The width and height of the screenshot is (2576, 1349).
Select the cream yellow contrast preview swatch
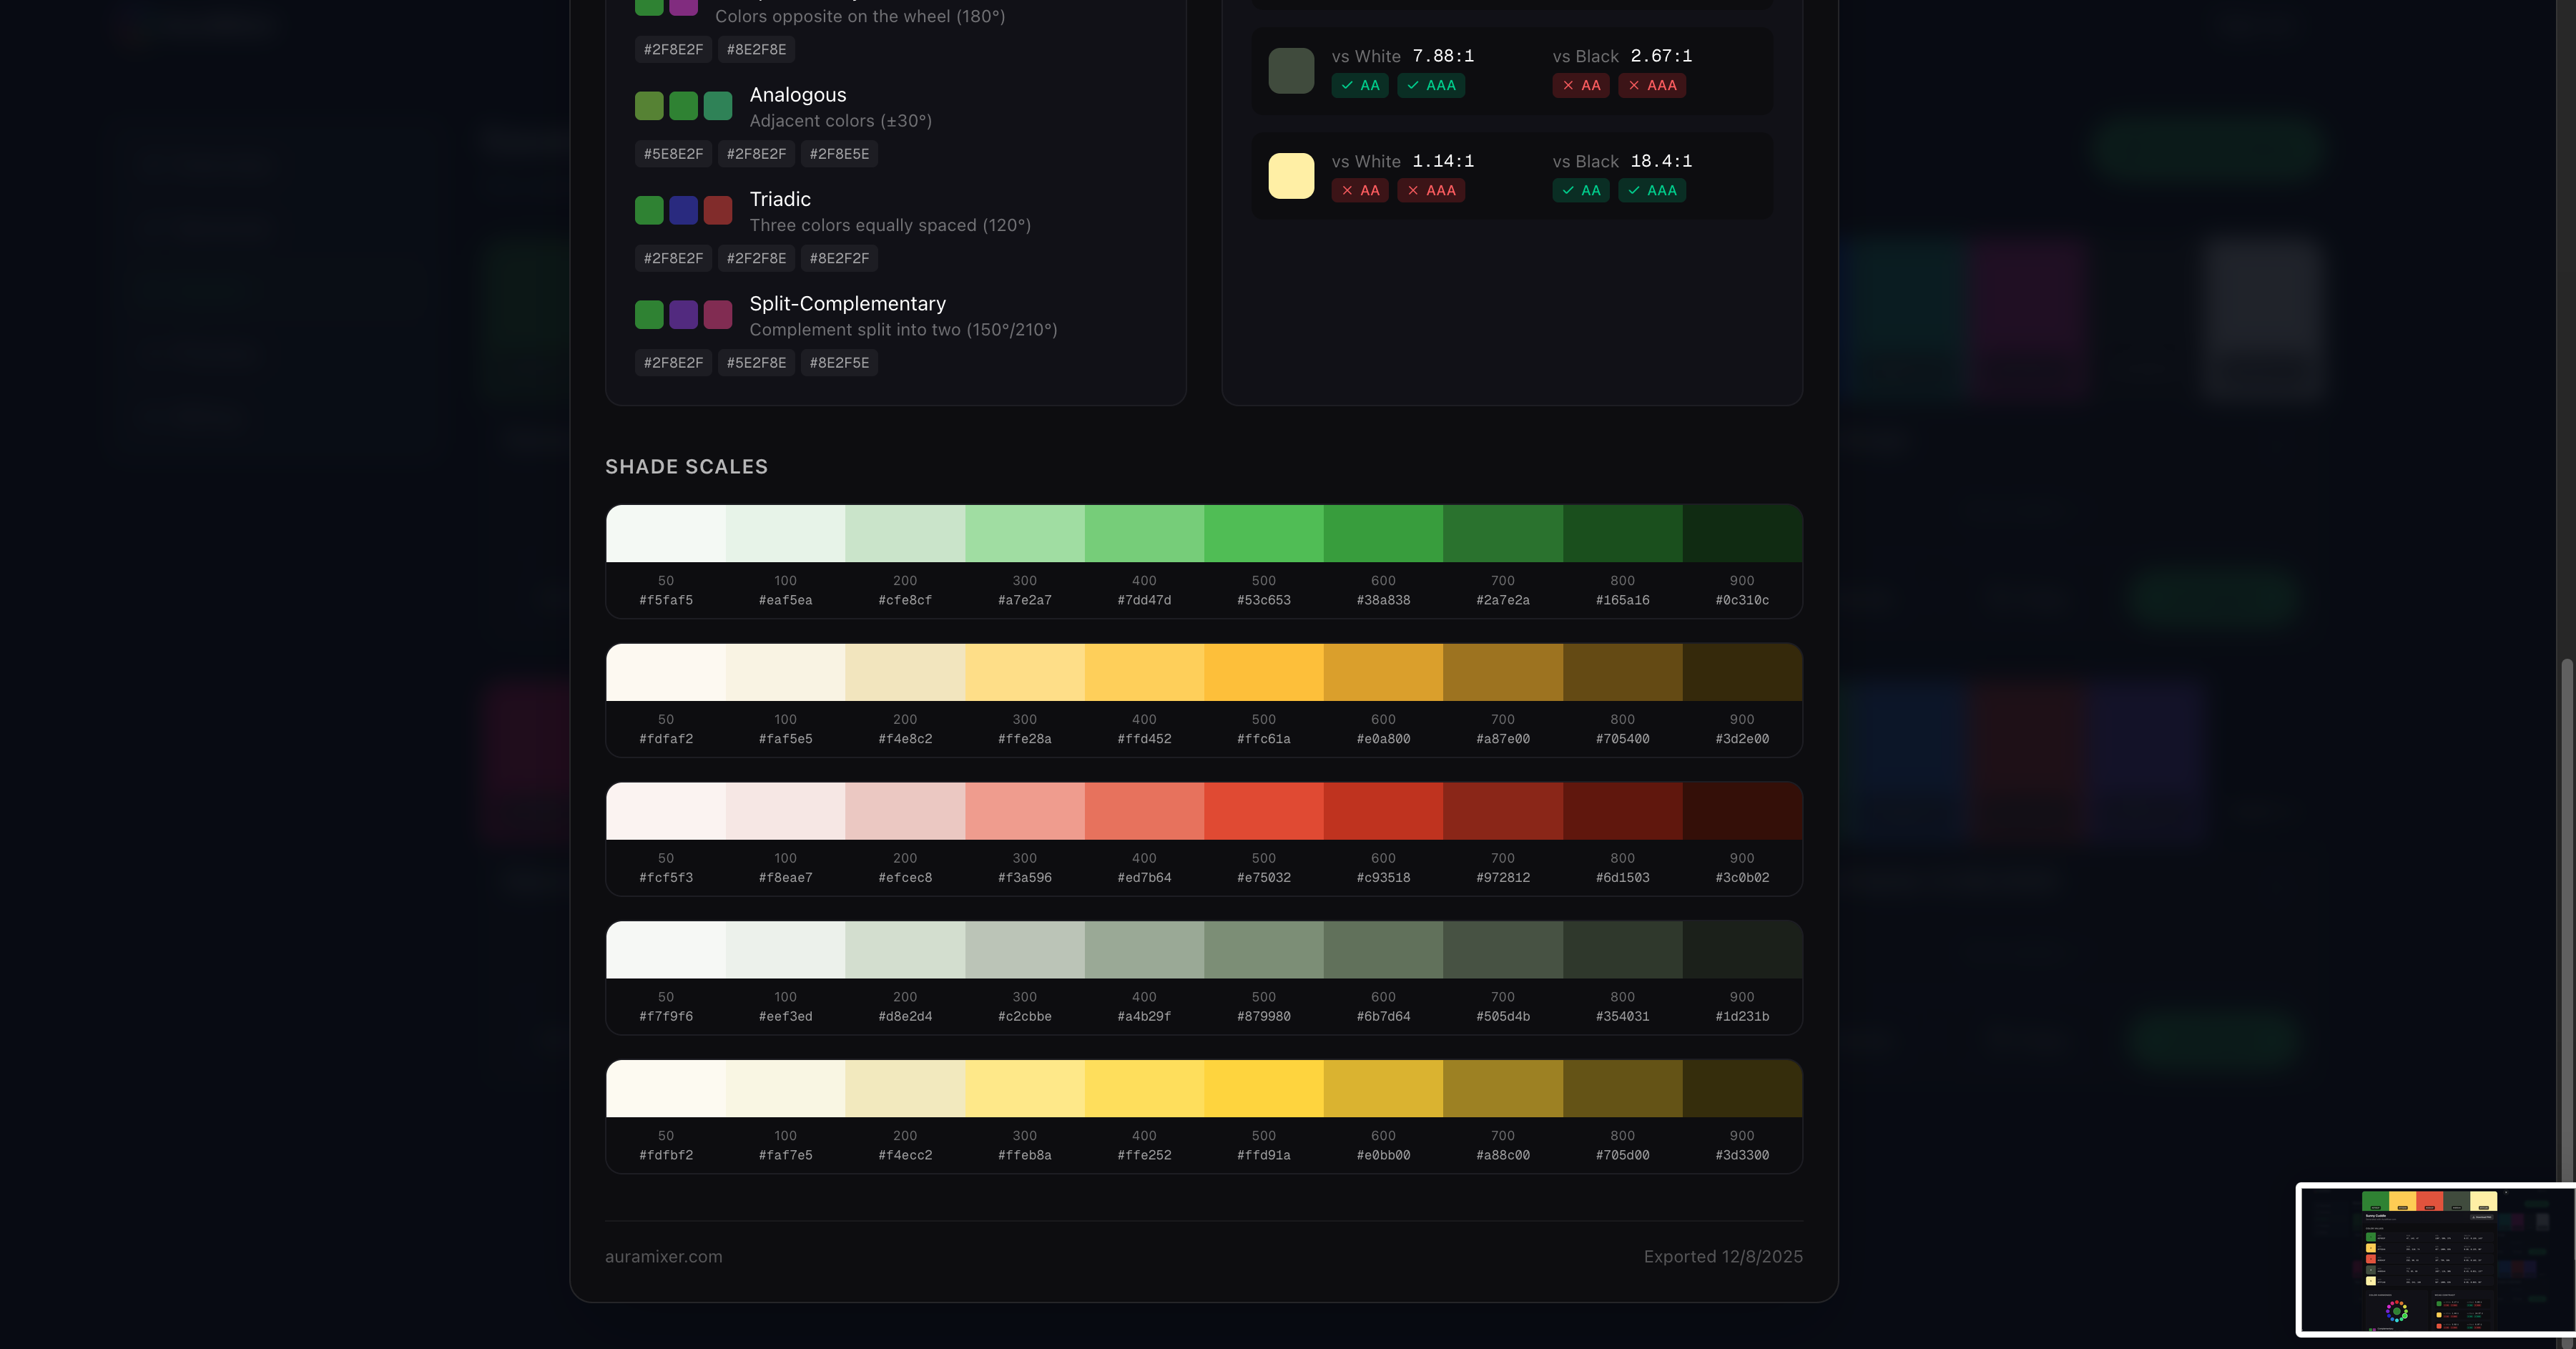tap(1291, 175)
